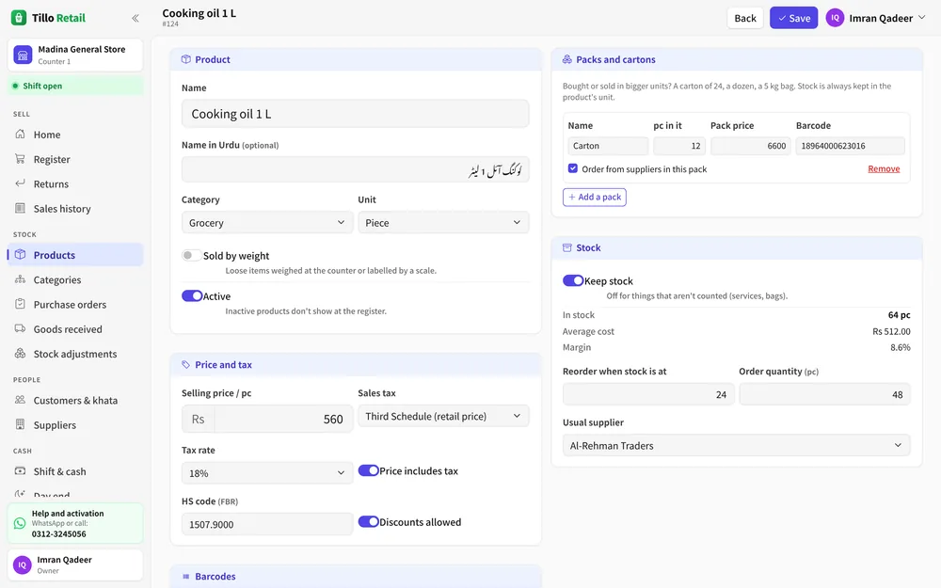The width and height of the screenshot is (941, 588).
Task: Disable the Keep stock toggle
Action: pos(572,280)
